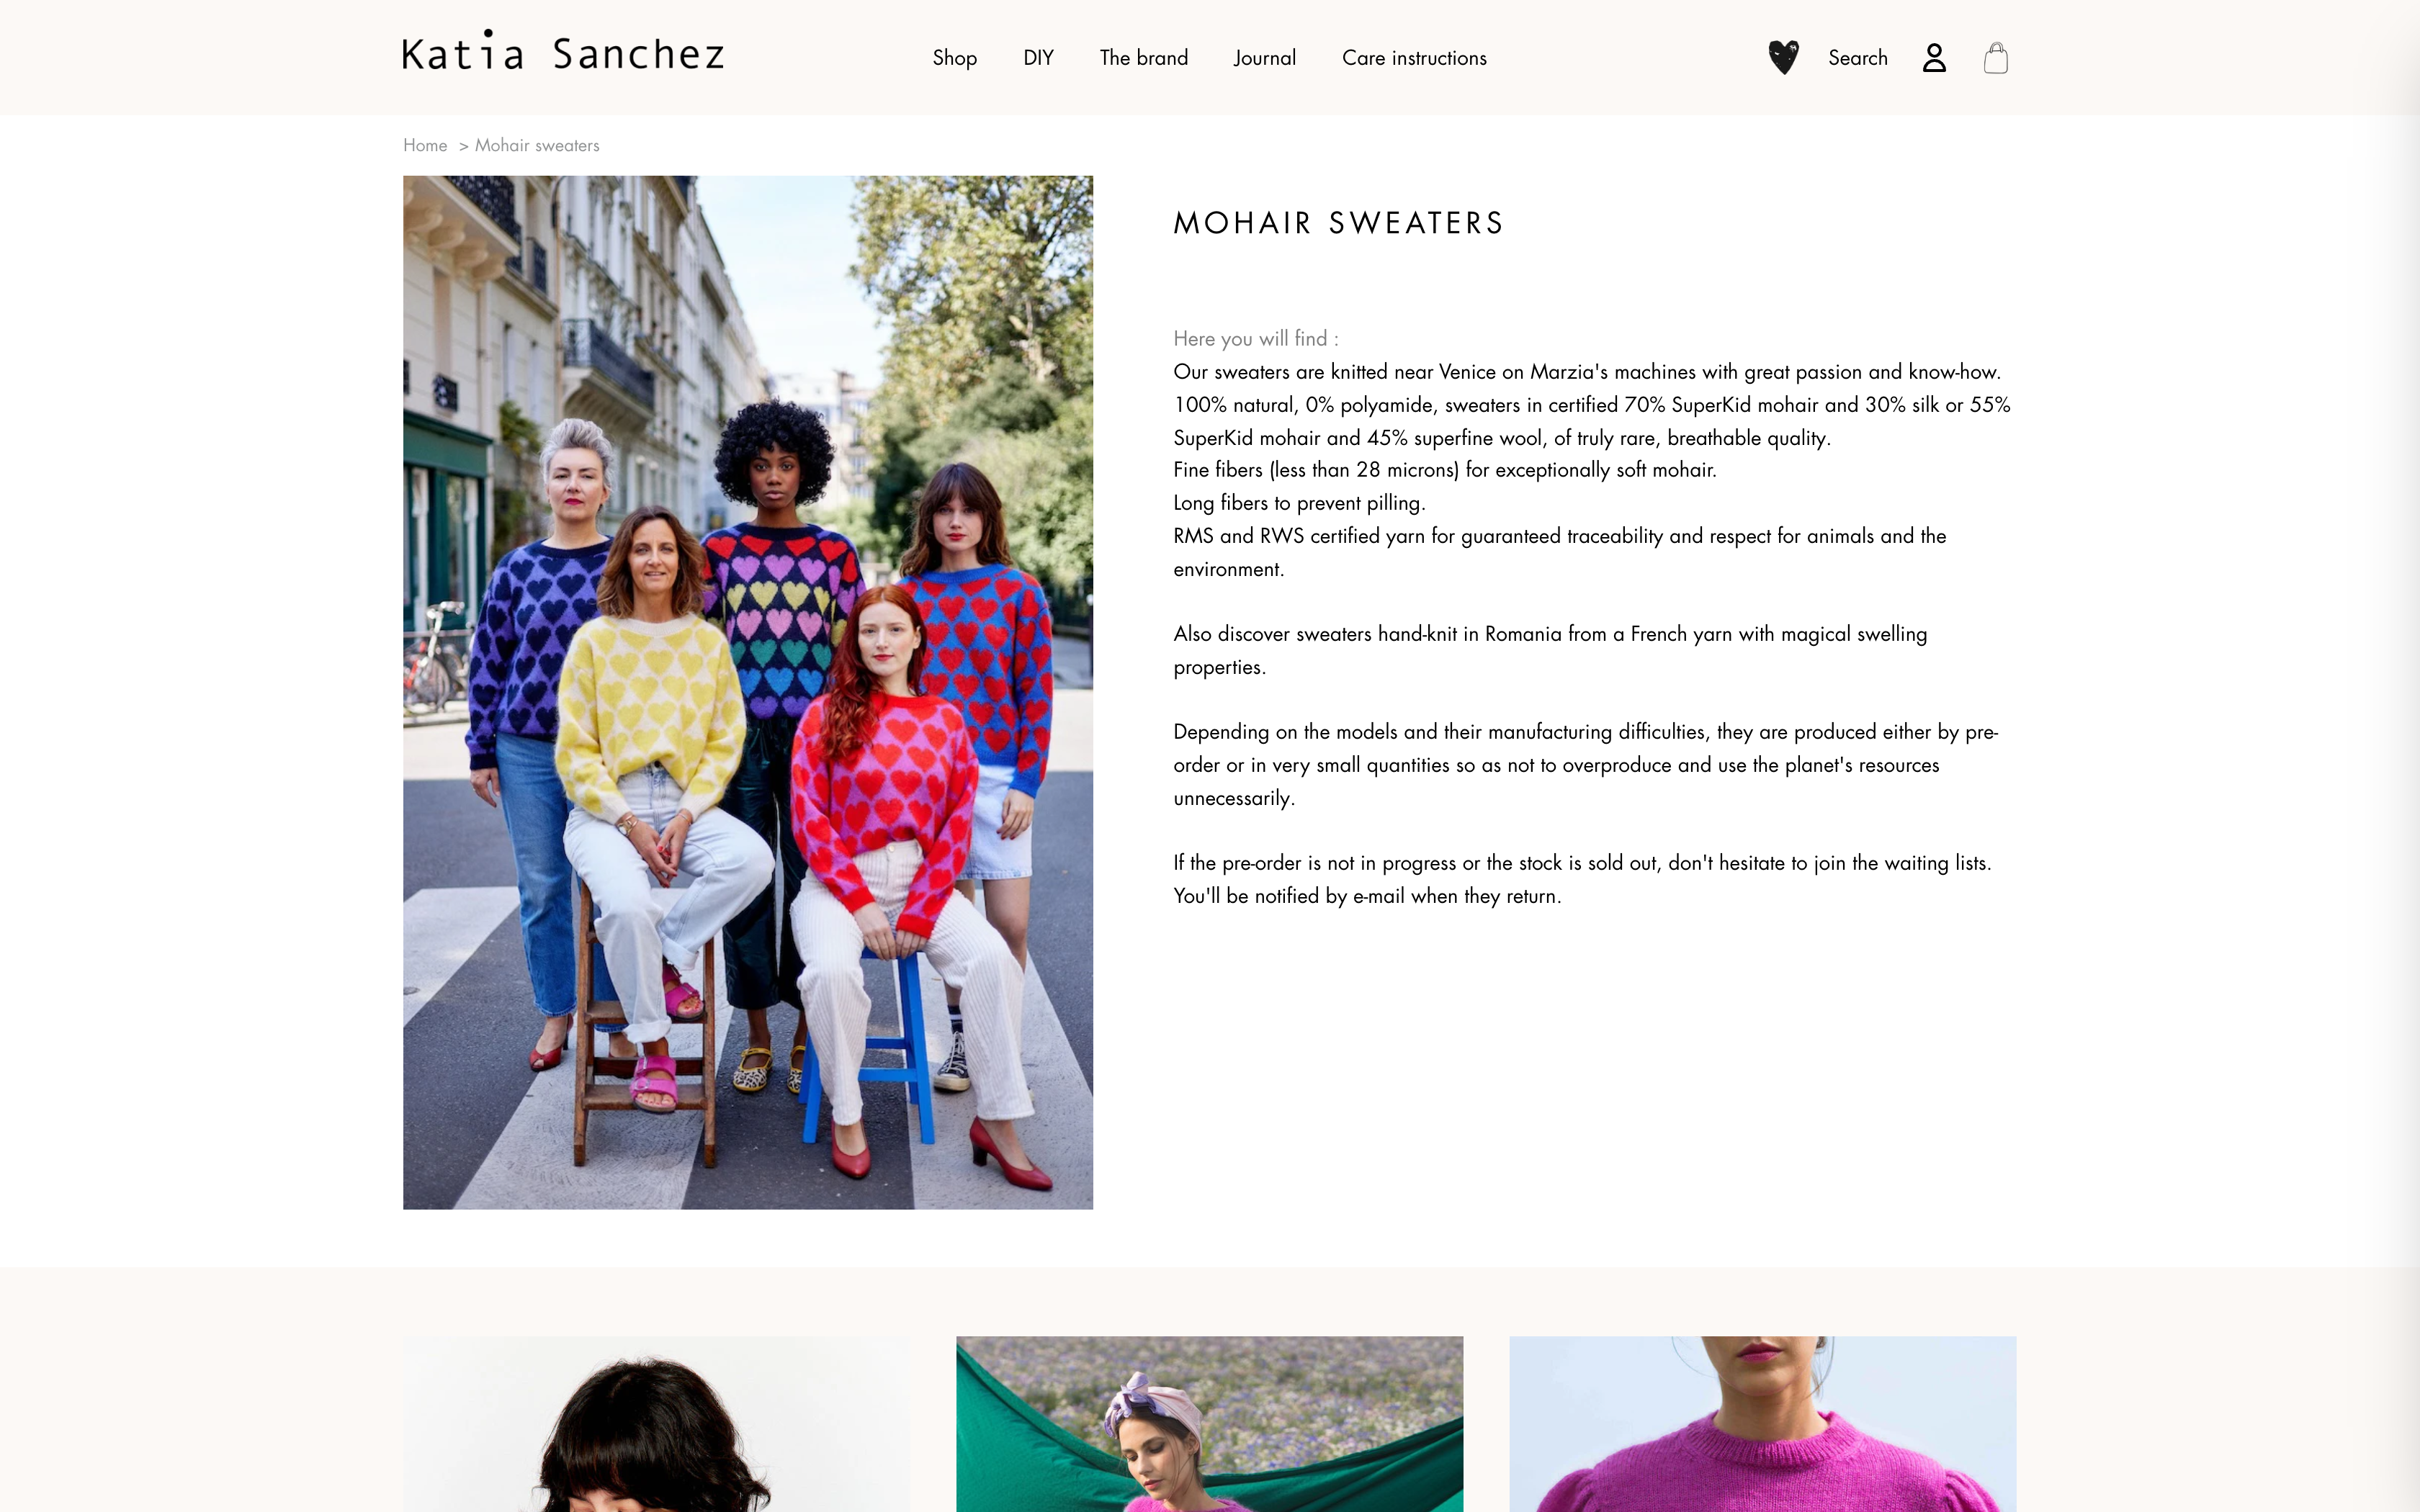Viewport: 2420px width, 1512px height.
Task: Go to Home breadcrumb link
Action: tap(425, 145)
